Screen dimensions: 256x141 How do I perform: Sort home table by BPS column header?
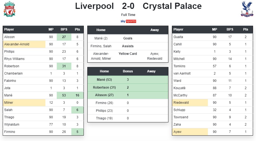point(64,29)
